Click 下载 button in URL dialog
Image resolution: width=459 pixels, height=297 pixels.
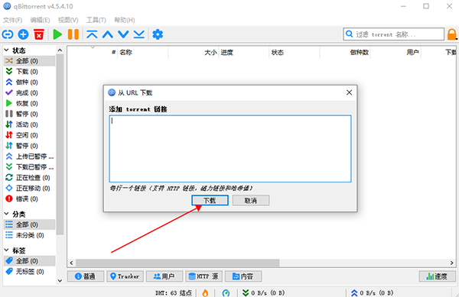tap(210, 200)
